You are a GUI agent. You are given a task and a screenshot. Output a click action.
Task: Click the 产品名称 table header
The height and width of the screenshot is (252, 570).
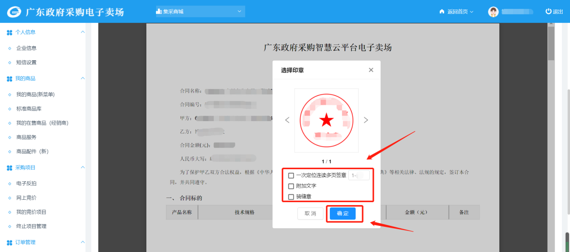tap(182, 212)
